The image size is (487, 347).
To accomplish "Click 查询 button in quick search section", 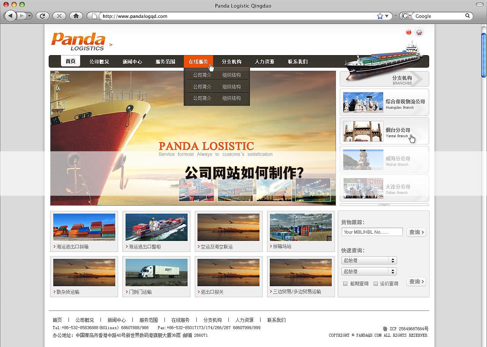I will (x=416, y=281).
